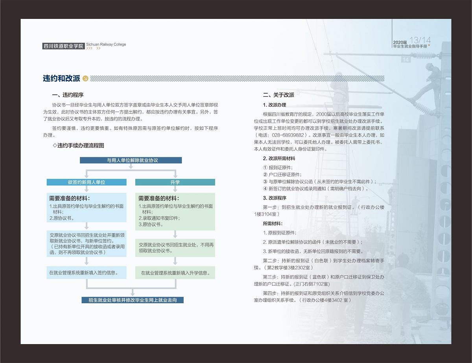Click the yellow arrow icon beside 违约和改派

tap(86, 79)
